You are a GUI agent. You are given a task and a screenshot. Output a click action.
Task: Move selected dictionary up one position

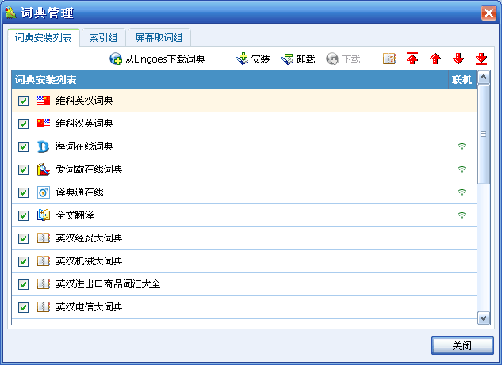[x=435, y=59]
